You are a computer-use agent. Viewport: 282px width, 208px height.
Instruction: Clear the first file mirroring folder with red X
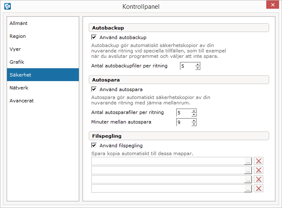(258, 161)
